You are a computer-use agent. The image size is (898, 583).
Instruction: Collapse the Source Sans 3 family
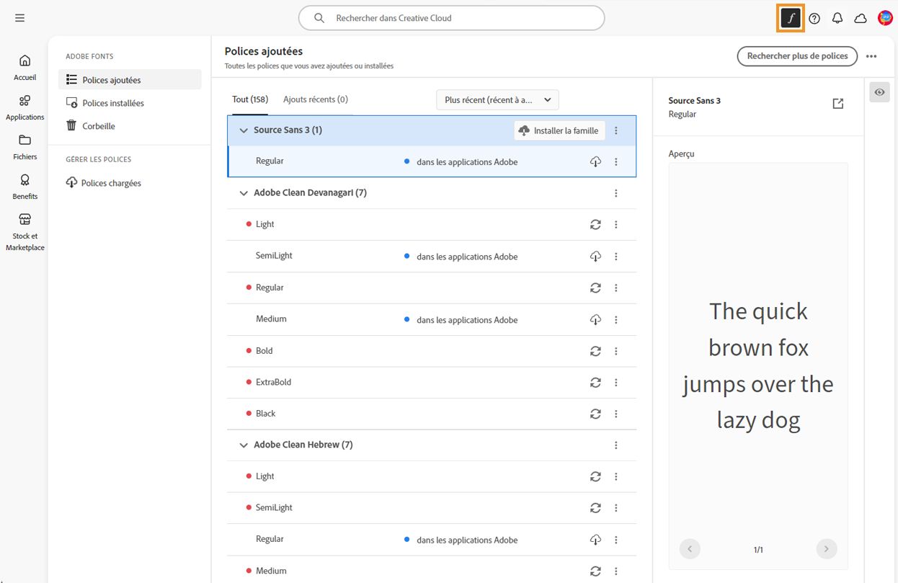pos(243,130)
